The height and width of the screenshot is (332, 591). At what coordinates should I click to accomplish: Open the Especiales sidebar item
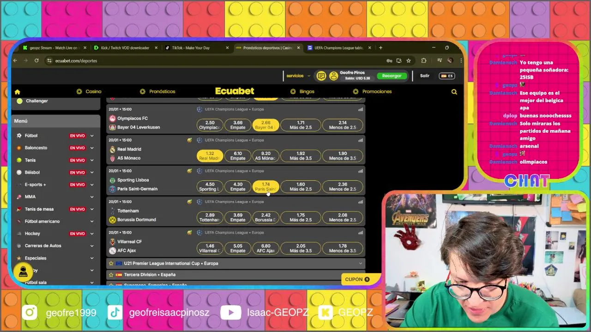[x=36, y=258]
